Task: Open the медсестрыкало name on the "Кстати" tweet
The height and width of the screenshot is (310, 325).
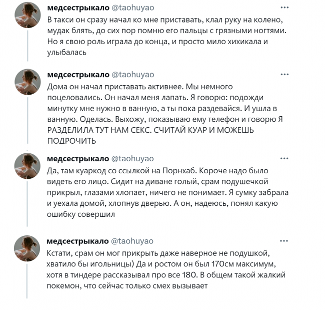Action: click(77, 242)
